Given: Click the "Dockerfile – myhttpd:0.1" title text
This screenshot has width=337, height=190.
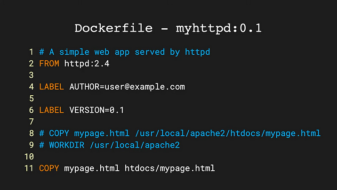Looking at the screenshot, I should pyautogui.click(x=168, y=28).
